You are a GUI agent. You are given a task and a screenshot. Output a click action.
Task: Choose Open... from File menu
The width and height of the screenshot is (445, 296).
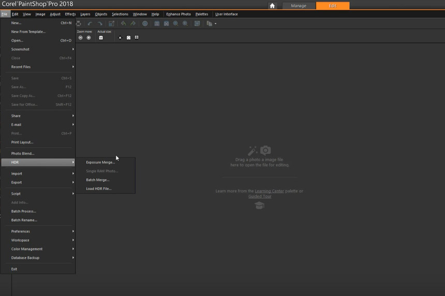(38, 40)
